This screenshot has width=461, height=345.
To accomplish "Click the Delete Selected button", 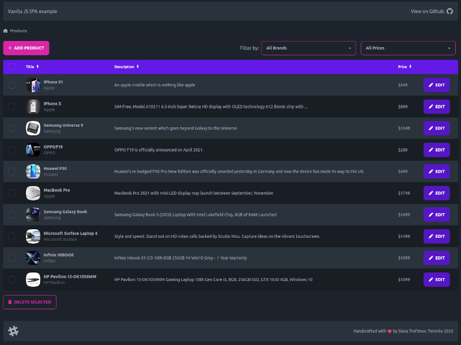I will pyautogui.click(x=29, y=302).
